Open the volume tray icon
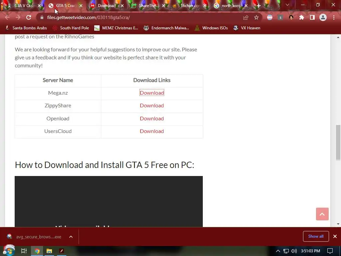This screenshot has height=256, width=341. [x=294, y=251]
